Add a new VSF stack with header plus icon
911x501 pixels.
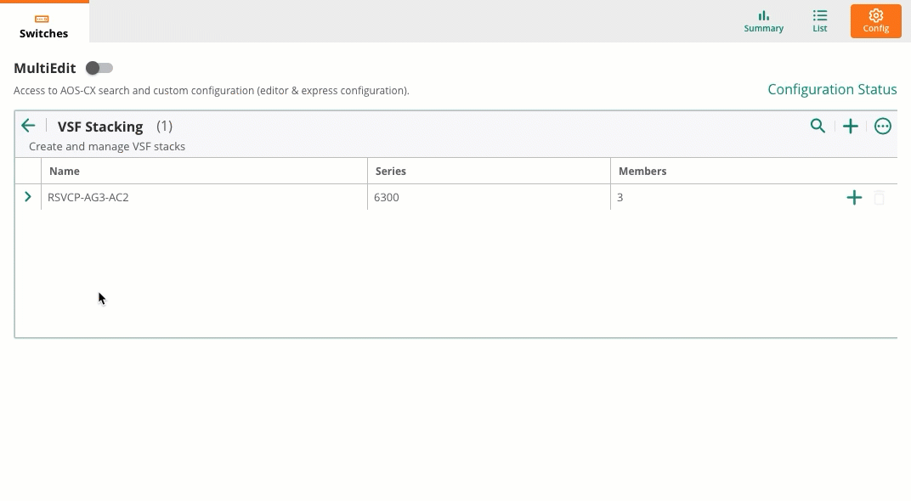(x=850, y=126)
